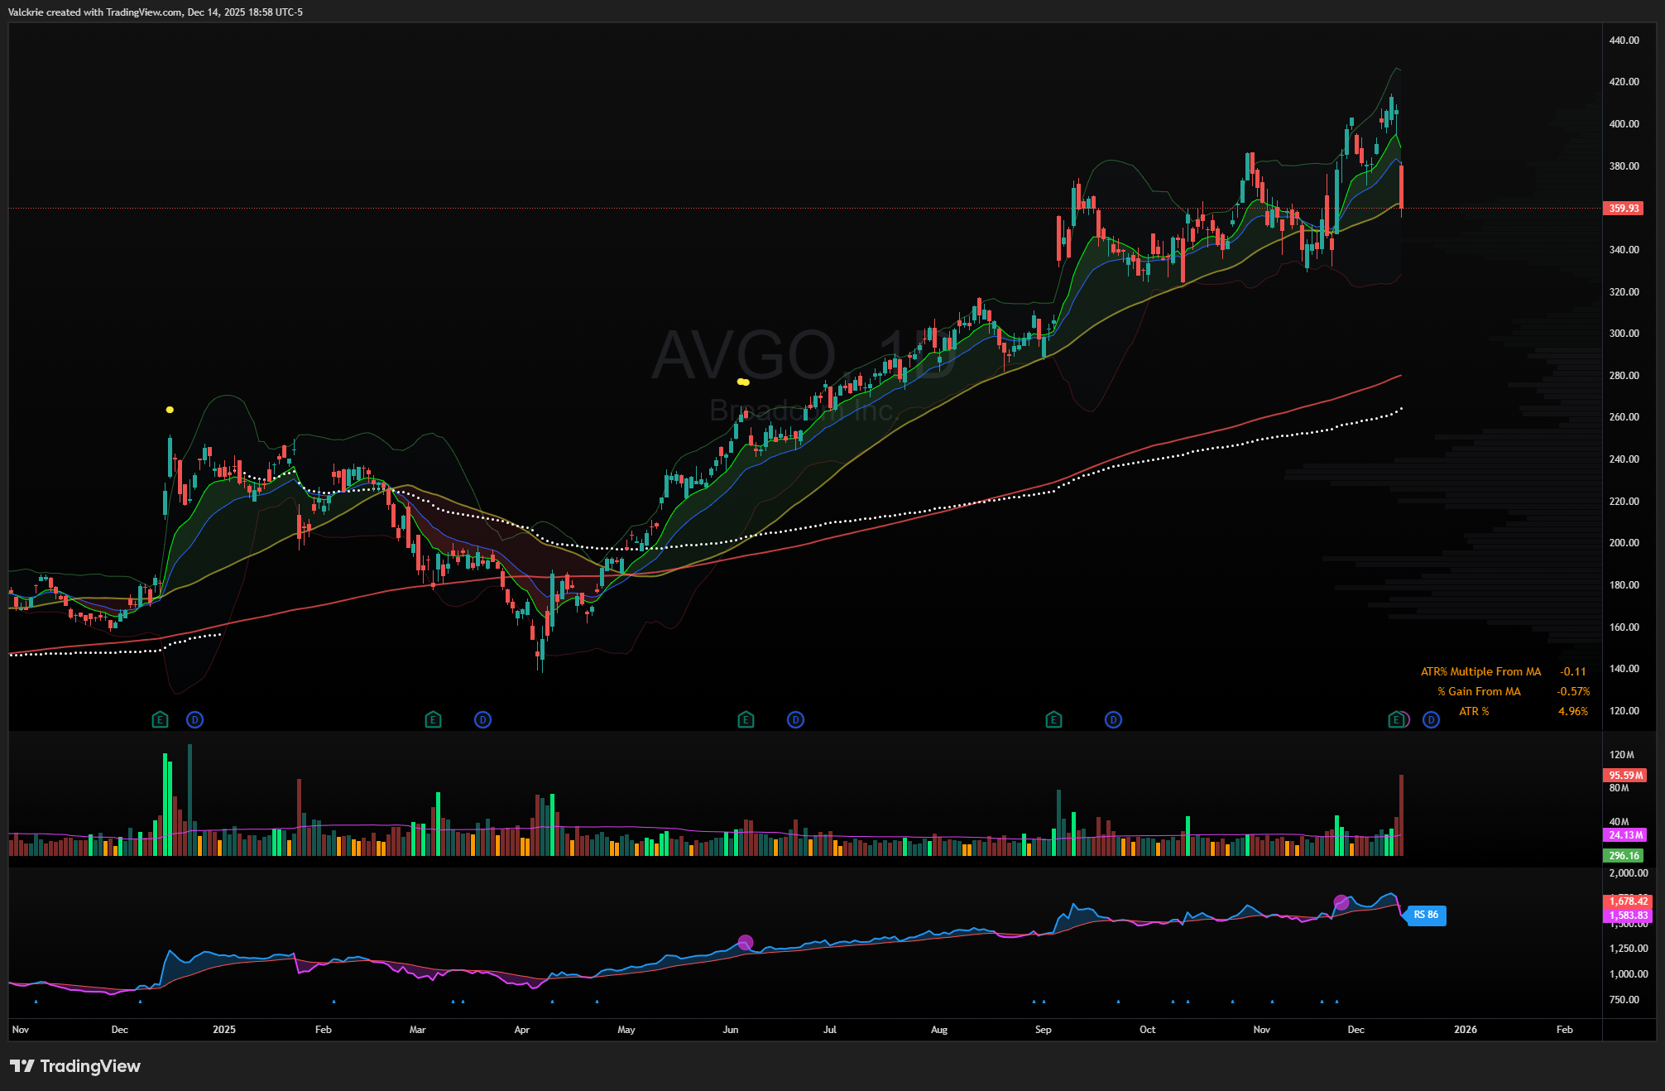The width and height of the screenshot is (1665, 1091).
Task: Click the RS 86 label tag
Action: tap(1426, 915)
